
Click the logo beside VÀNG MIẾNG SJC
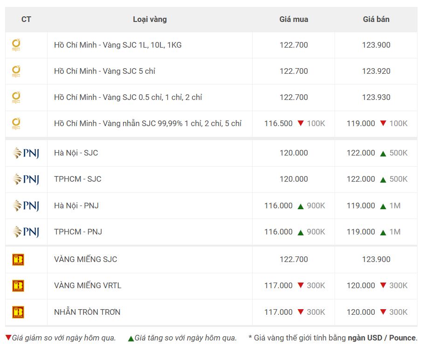18,260
